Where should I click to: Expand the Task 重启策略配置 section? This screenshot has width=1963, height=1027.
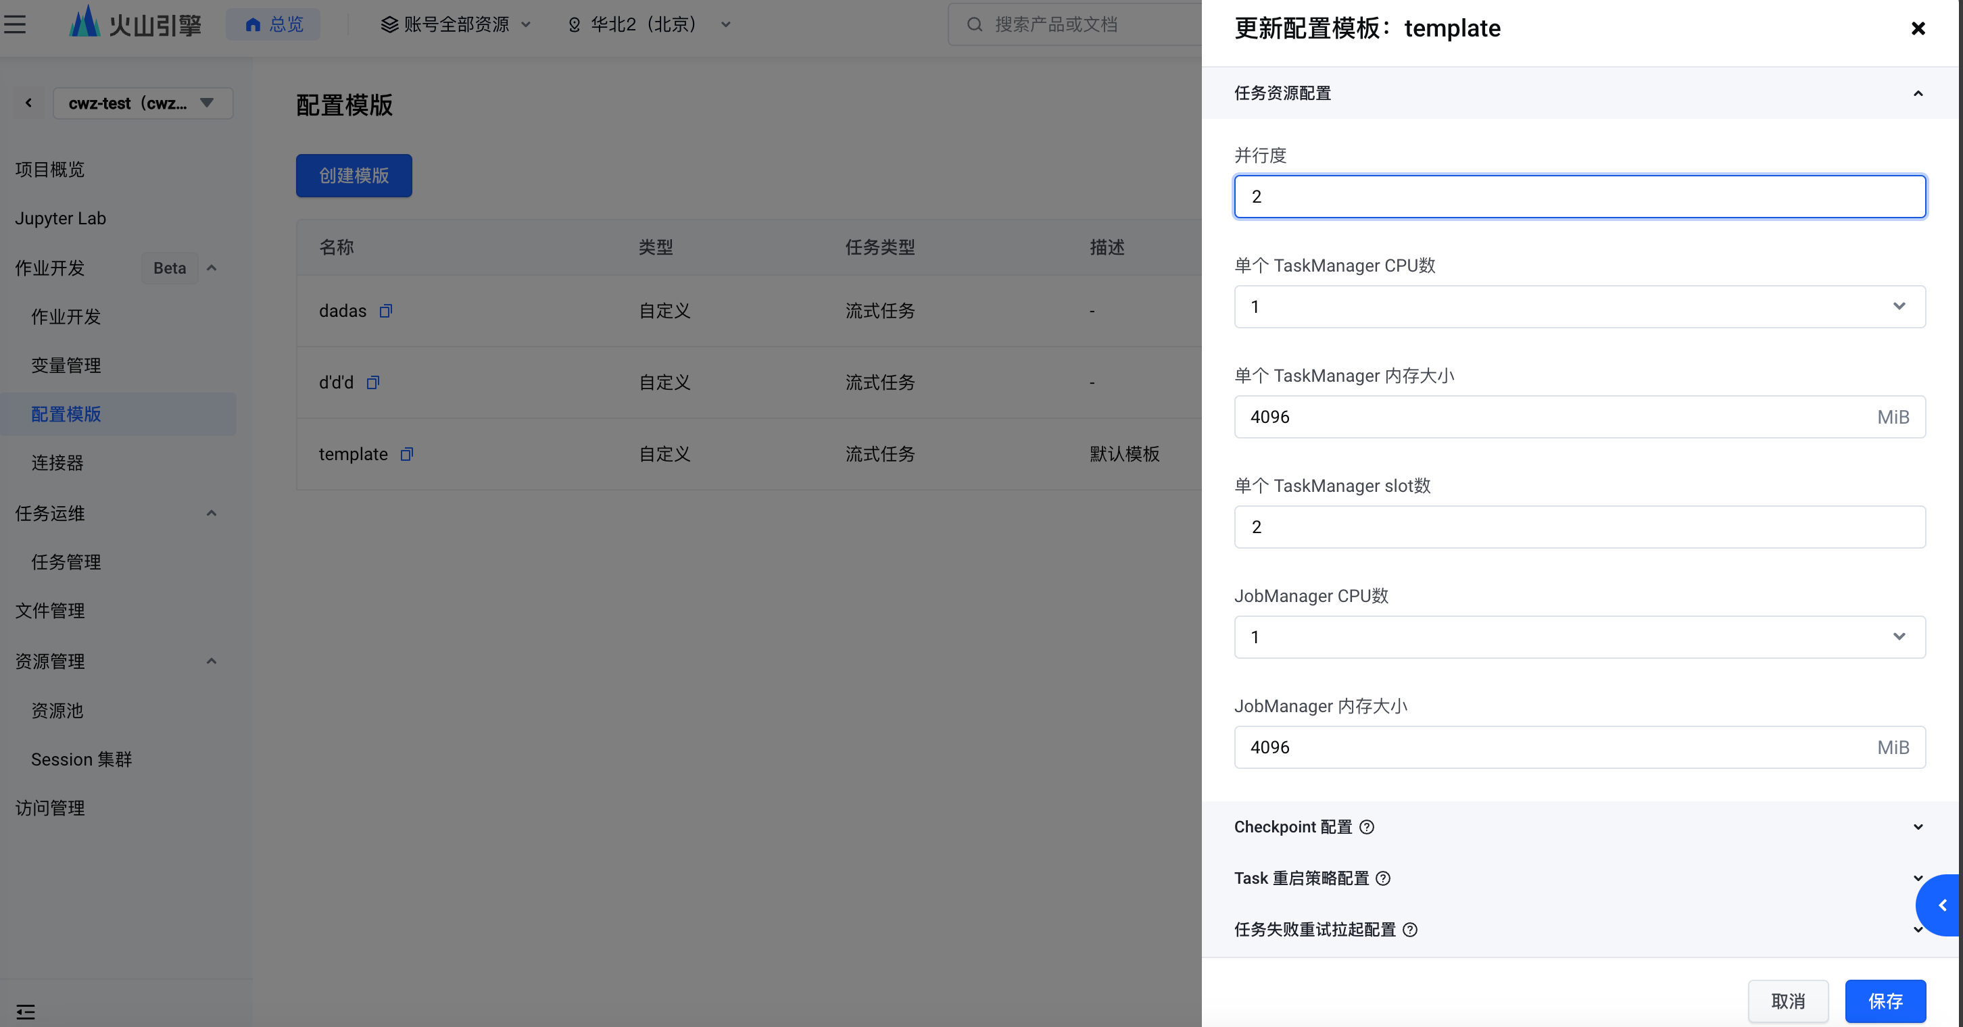[x=1917, y=878]
